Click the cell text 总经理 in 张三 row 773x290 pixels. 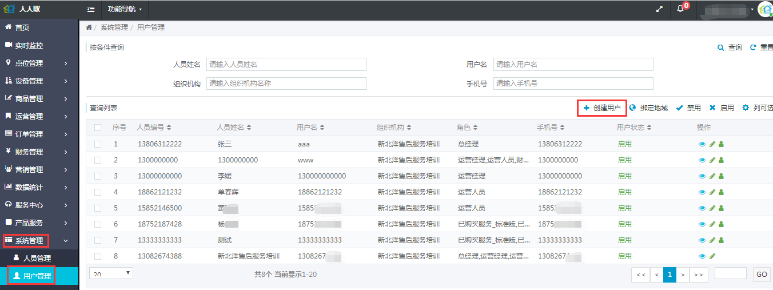[468, 144]
